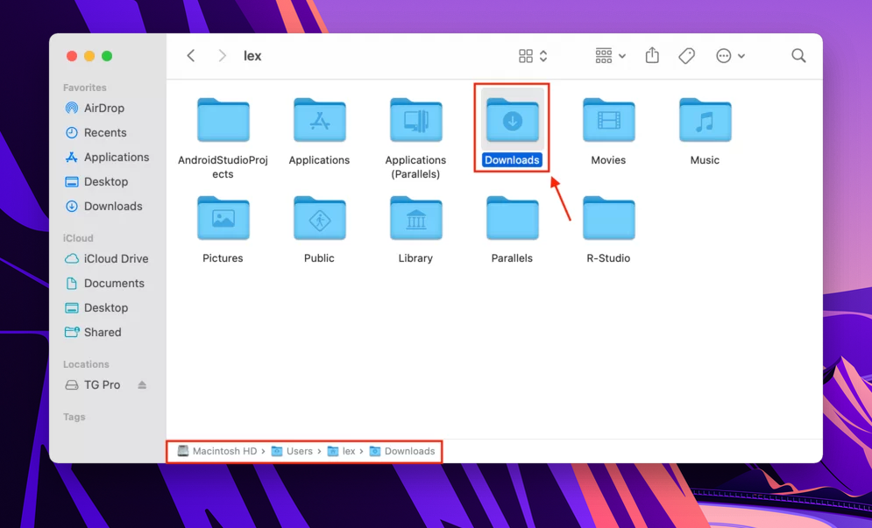
Task: Open Desktop under Favorites in sidebar
Action: 96,181
